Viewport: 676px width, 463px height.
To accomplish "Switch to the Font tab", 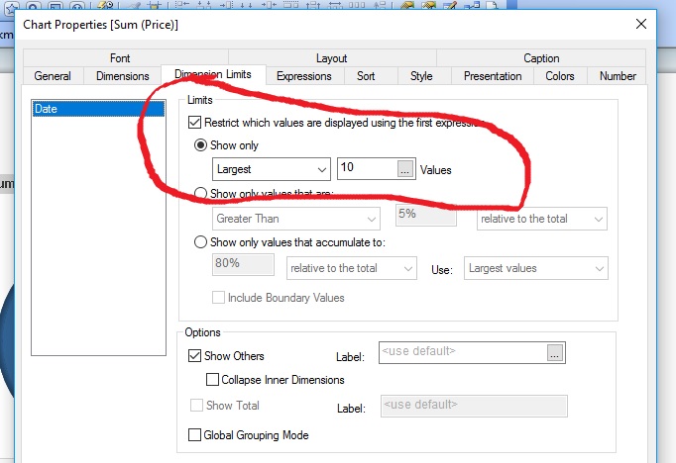I will click(120, 58).
